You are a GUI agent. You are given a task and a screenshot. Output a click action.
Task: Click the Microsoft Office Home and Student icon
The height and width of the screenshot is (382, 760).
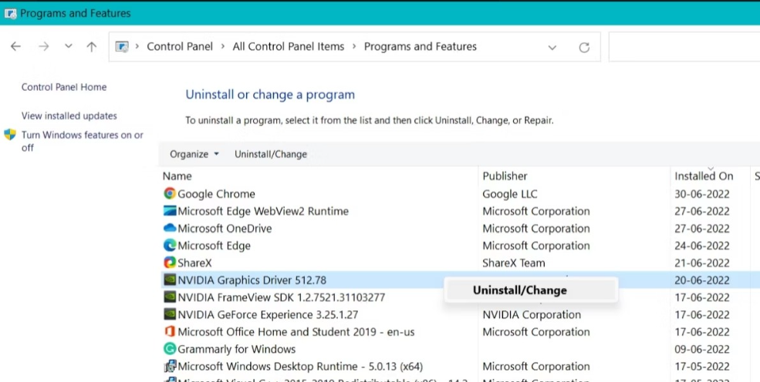click(169, 332)
